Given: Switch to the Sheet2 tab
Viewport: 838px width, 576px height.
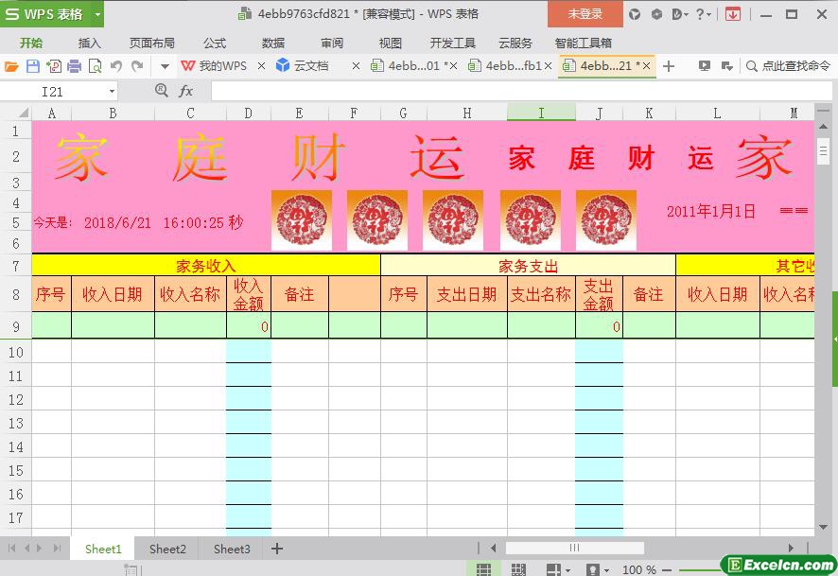Looking at the screenshot, I should (167, 549).
